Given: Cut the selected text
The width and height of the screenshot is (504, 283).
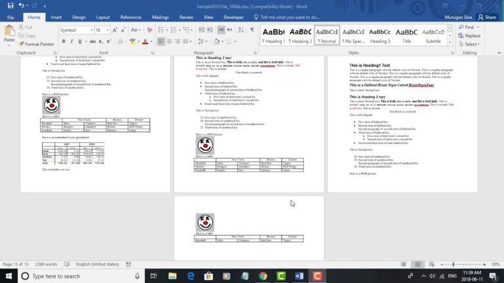Looking at the screenshot, I should [x=26, y=28].
